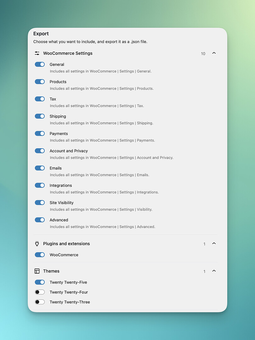Turn off the WooCommerce plugin toggle
The height and width of the screenshot is (340, 255).
(40, 255)
